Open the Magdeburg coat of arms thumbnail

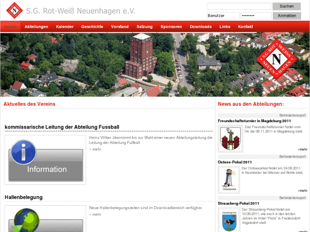(230, 139)
